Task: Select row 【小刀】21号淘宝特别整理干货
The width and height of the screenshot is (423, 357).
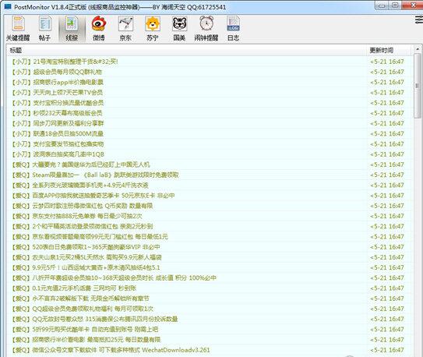Action: (x=210, y=62)
